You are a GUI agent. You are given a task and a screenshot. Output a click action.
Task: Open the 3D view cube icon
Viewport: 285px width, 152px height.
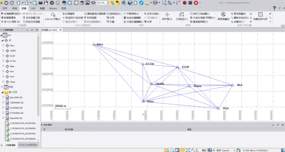tap(82, 3)
